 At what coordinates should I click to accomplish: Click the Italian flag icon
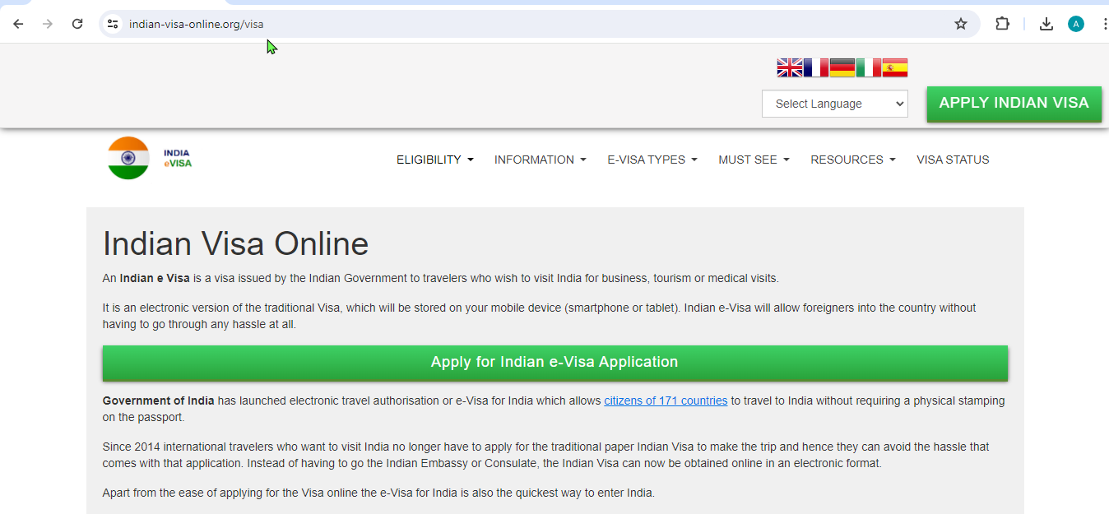coord(869,67)
